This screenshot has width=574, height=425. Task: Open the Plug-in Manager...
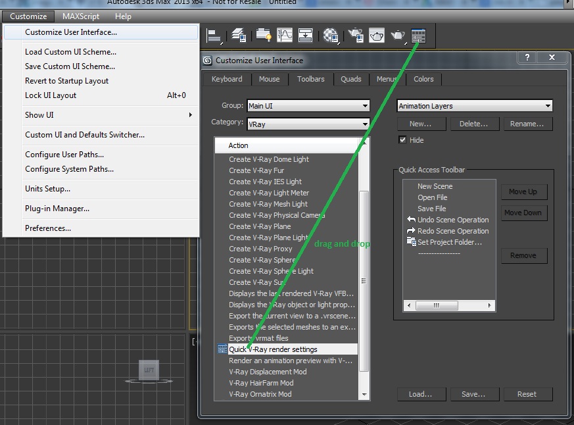(x=101, y=209)
